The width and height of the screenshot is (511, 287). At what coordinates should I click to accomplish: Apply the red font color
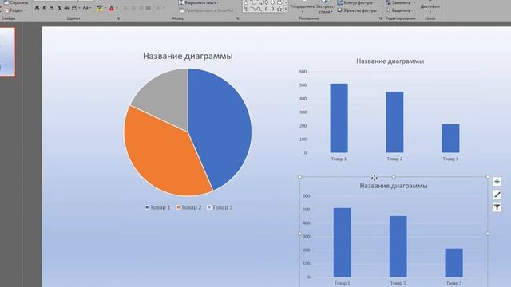tap(112, 8)
